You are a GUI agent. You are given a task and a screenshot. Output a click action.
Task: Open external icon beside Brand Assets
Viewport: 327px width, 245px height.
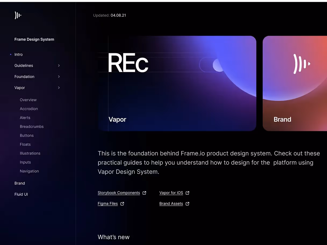pos(188,204)
